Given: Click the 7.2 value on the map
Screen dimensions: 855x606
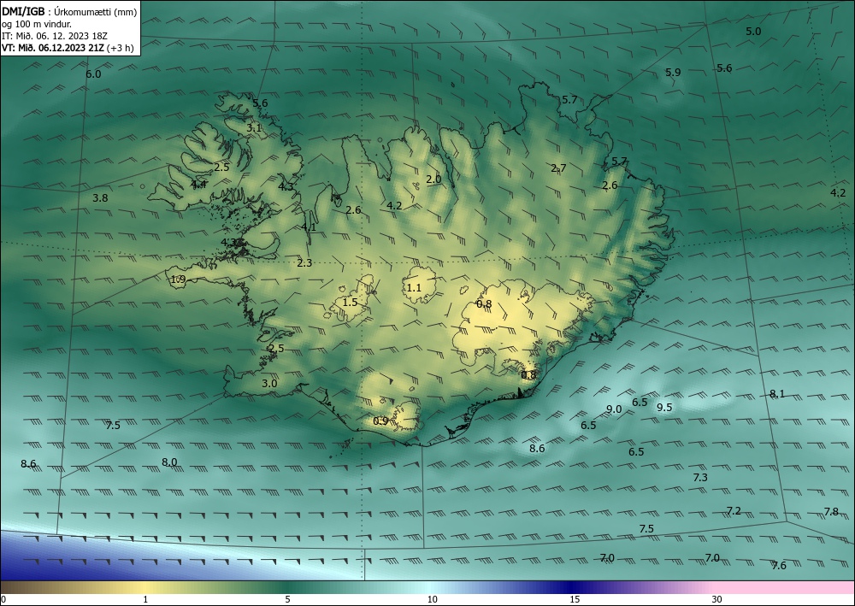Looking at the screenshot, I should click(x=734, y=510).
